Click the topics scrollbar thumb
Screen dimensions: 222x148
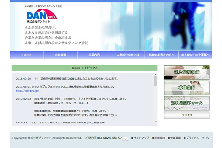click(156, 81)
